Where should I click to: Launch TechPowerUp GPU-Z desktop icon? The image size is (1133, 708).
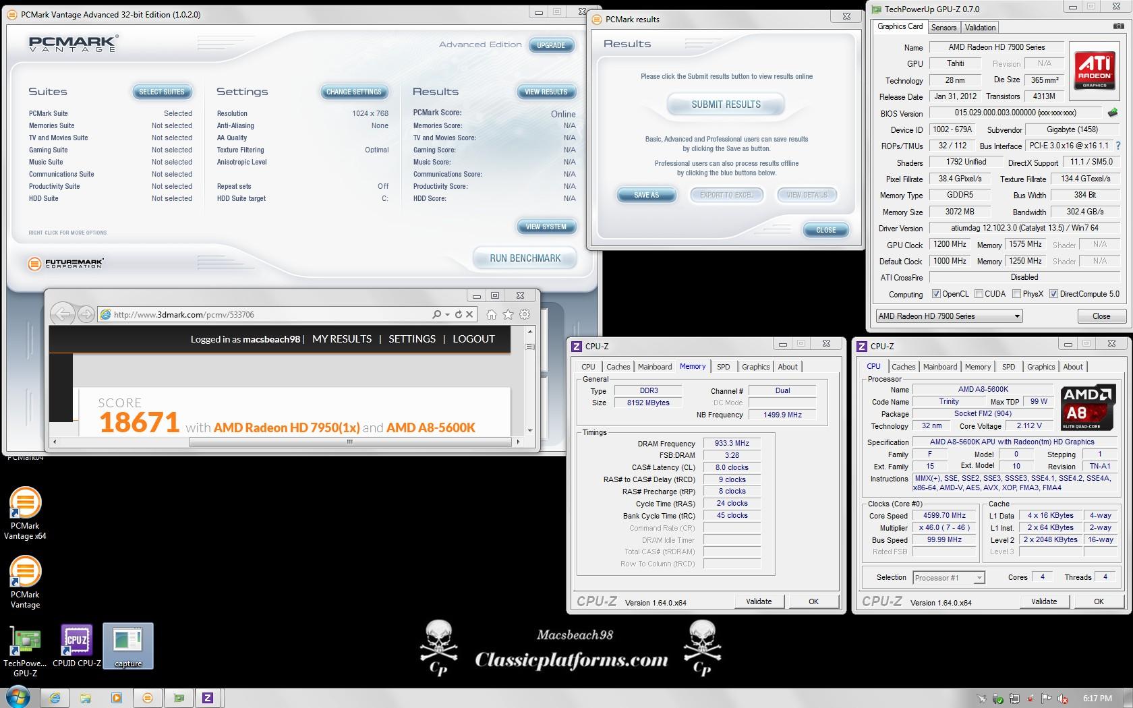click(x=25, y=652)
